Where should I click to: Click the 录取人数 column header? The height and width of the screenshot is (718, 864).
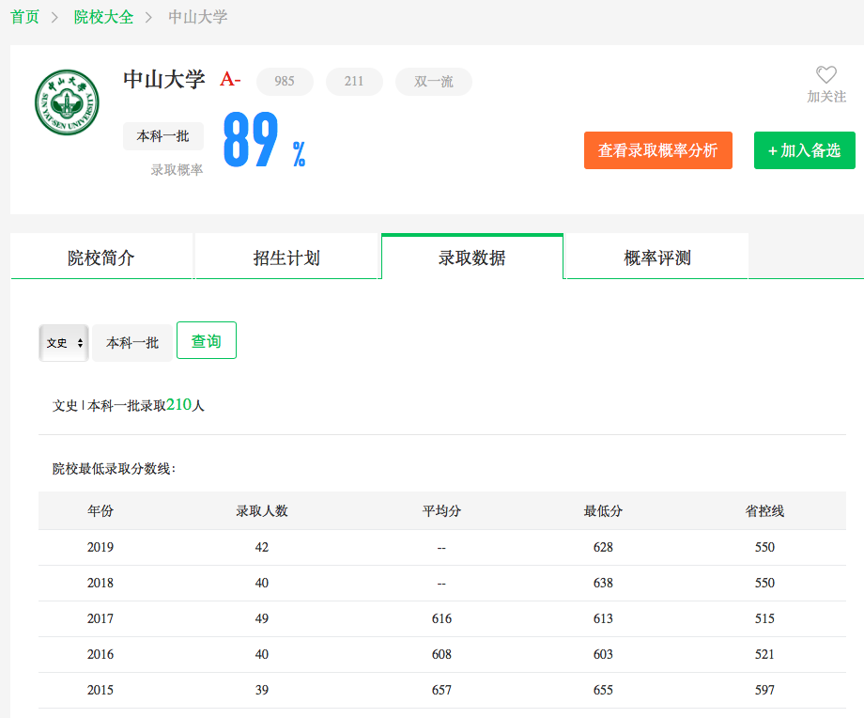(262, 510)
